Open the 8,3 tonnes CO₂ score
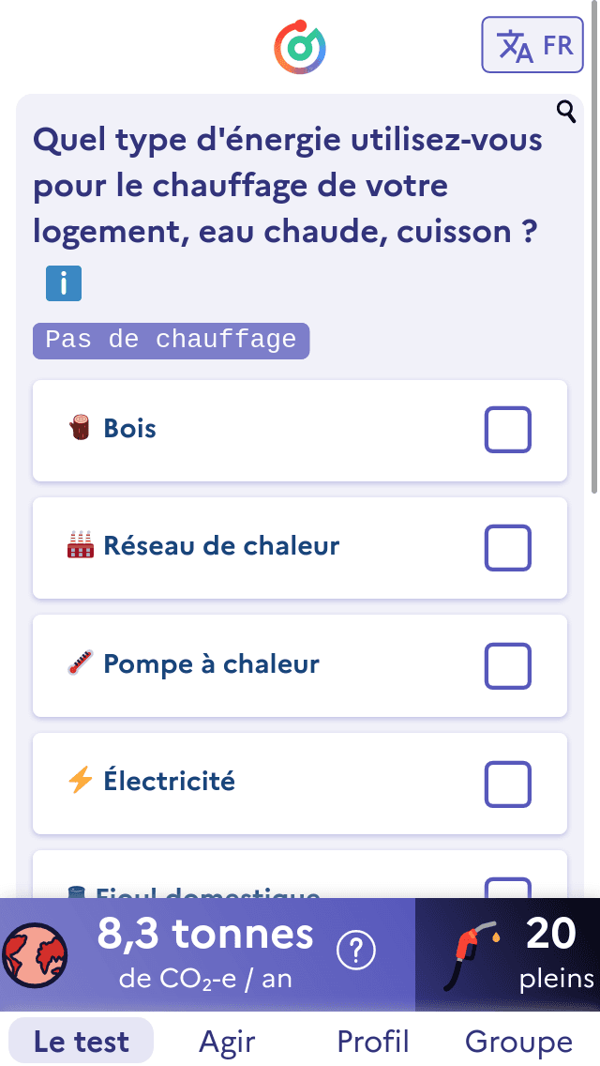Screen dimensions: 600x1066 tap(206, 952)
